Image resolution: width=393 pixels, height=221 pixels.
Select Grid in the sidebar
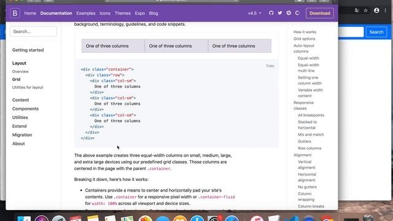(17, 79)
